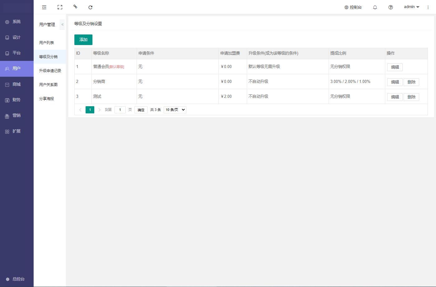Open the 控制台 console link
The height and width of the screenshot is (287, 436).
[x=353, y=7]
